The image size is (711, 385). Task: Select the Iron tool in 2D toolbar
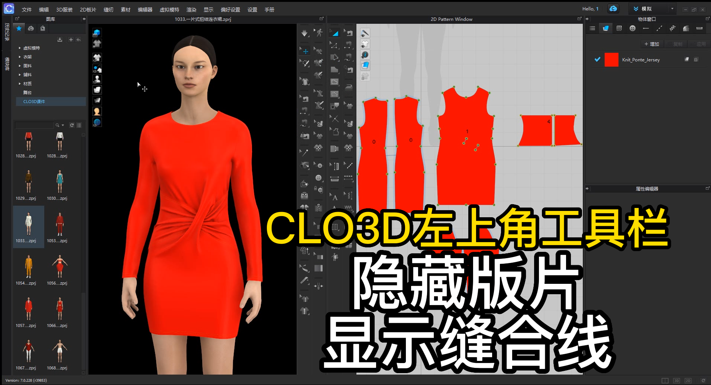(x=349, y=87)
